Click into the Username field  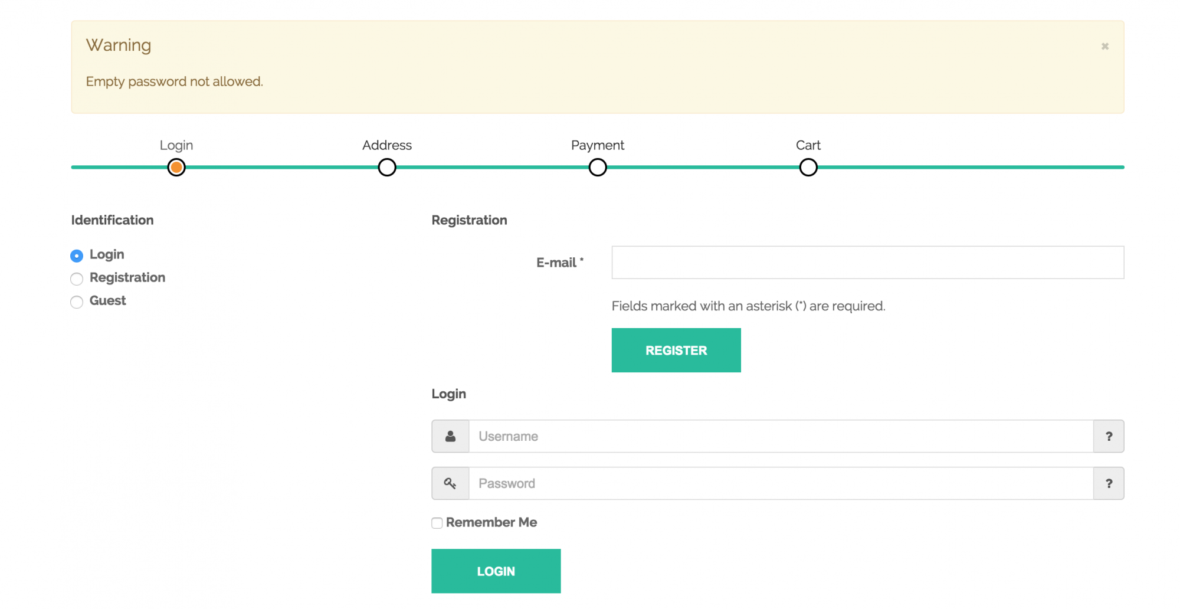[781, 436]
